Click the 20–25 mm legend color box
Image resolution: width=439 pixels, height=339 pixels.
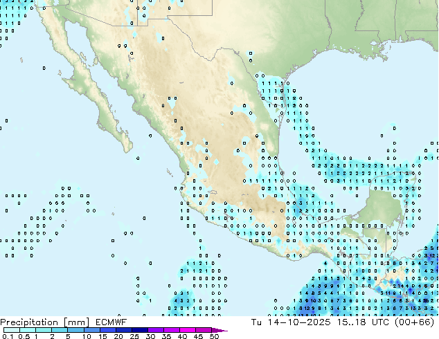pyautogui.click(x=123, y=330)
